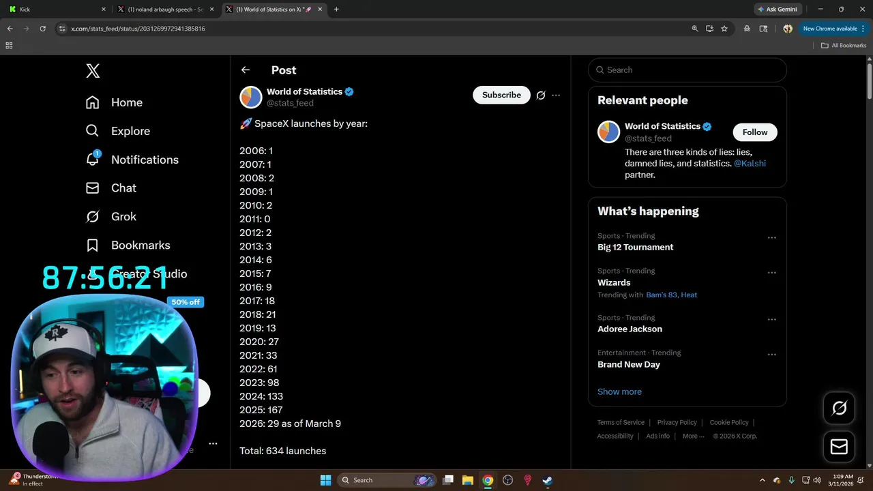This screenshot has width=873, height=491.
Task: Subscribe to World of Statistics
Action: 501,95
